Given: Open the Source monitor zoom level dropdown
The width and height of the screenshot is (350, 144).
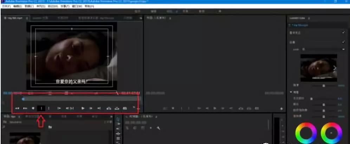Looking at the screenshot, I should click(x=31, y=93).
